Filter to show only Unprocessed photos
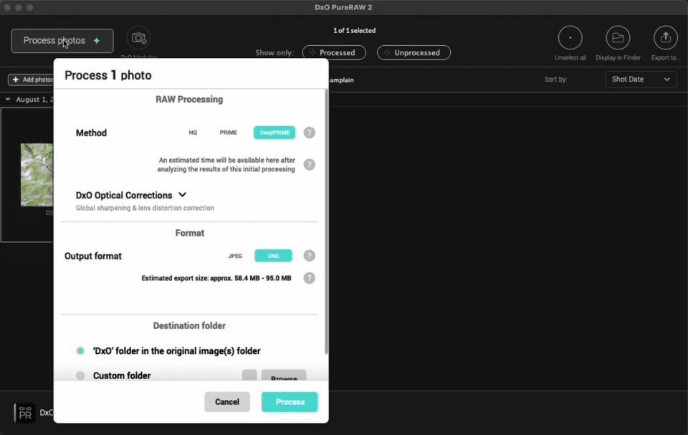 pos(414,53)
